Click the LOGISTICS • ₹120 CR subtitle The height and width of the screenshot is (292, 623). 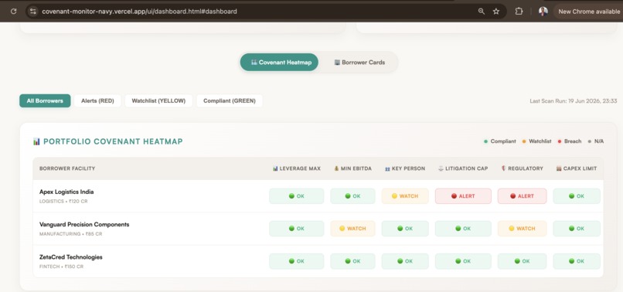click(63, 202)
